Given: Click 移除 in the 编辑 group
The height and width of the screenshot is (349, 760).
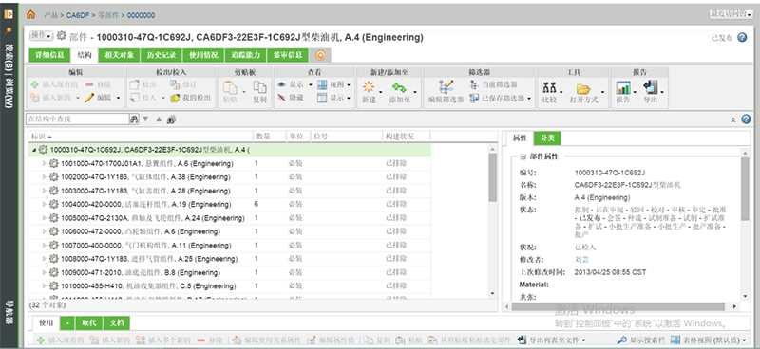Looking at the screenshot, I should [99, 84].
